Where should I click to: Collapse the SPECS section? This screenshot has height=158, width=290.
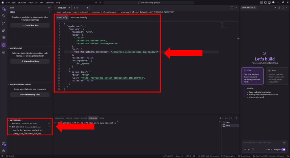tap(9, 12)
